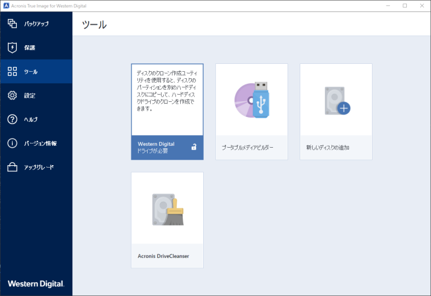Click the lock icon on clone tile
Image resolution: width=431 pixels, height=296 pixels.
193,147
